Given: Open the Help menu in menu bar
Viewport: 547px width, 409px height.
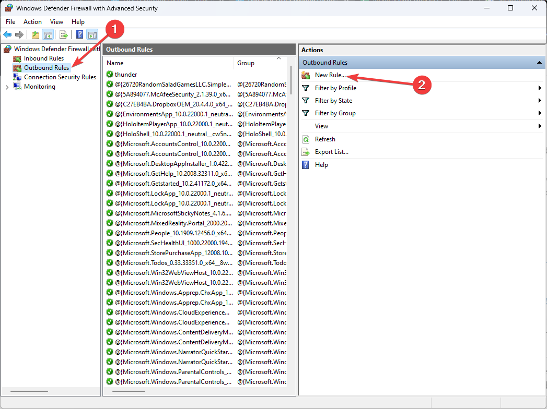Looking at the screenshot, I should tap(78, 21).
